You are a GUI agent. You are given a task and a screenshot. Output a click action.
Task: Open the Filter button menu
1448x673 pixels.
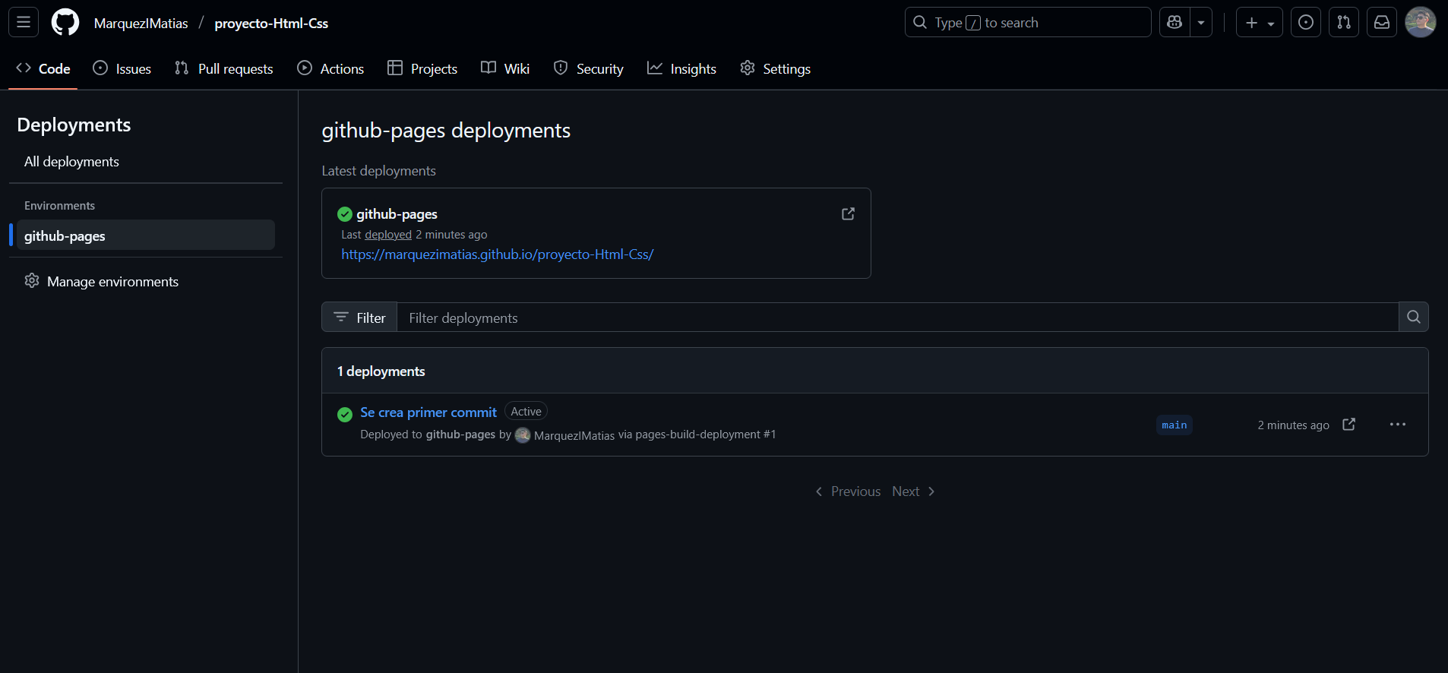359,318
